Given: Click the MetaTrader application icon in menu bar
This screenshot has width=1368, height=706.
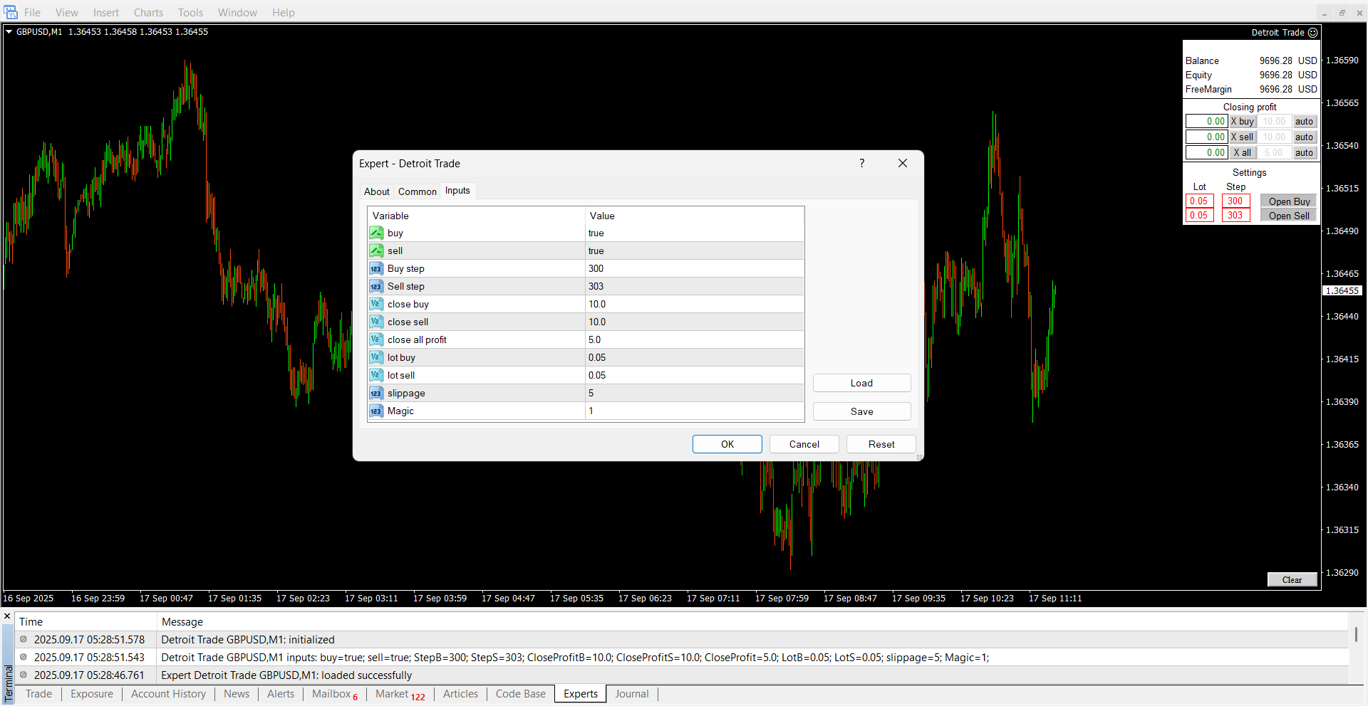Looking at the screenshot, I should coord(11,12).
